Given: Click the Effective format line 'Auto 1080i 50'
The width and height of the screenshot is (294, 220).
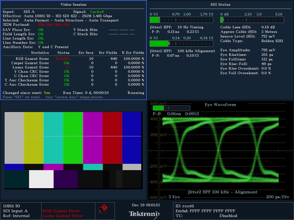Looking at the screenshot, I should [x=57, y=16].
